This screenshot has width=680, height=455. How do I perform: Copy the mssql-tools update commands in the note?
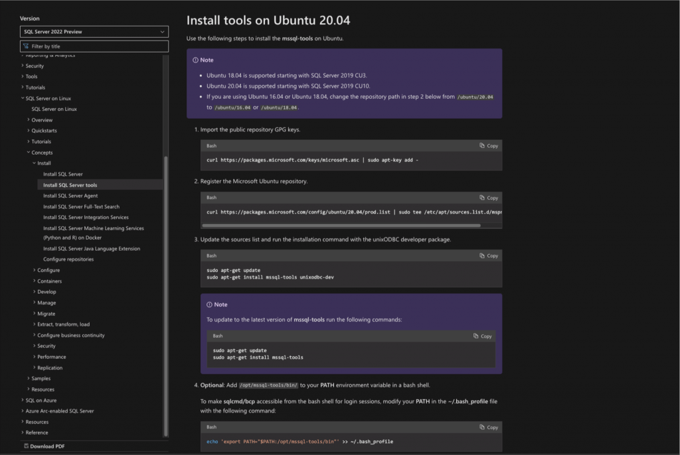(x=483, y=336)
